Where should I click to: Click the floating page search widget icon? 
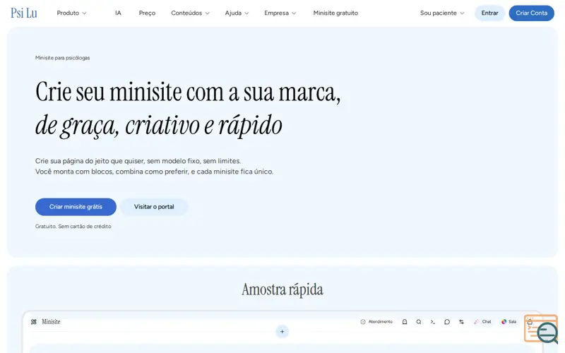(541, 328)
